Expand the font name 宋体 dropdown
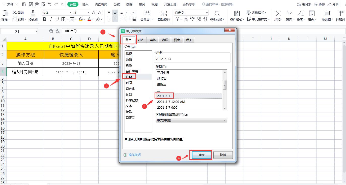 point(71,13)
